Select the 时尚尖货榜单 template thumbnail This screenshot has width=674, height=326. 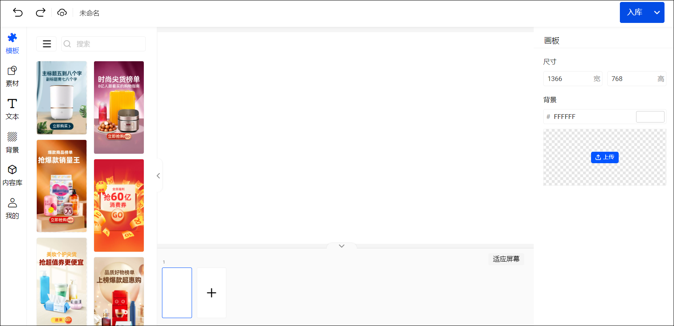pos(119,107)
